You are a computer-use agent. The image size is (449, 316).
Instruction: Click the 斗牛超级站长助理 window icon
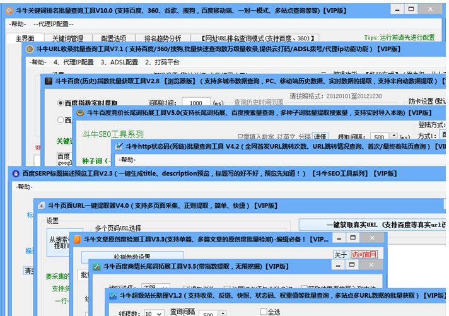(113, 295)
